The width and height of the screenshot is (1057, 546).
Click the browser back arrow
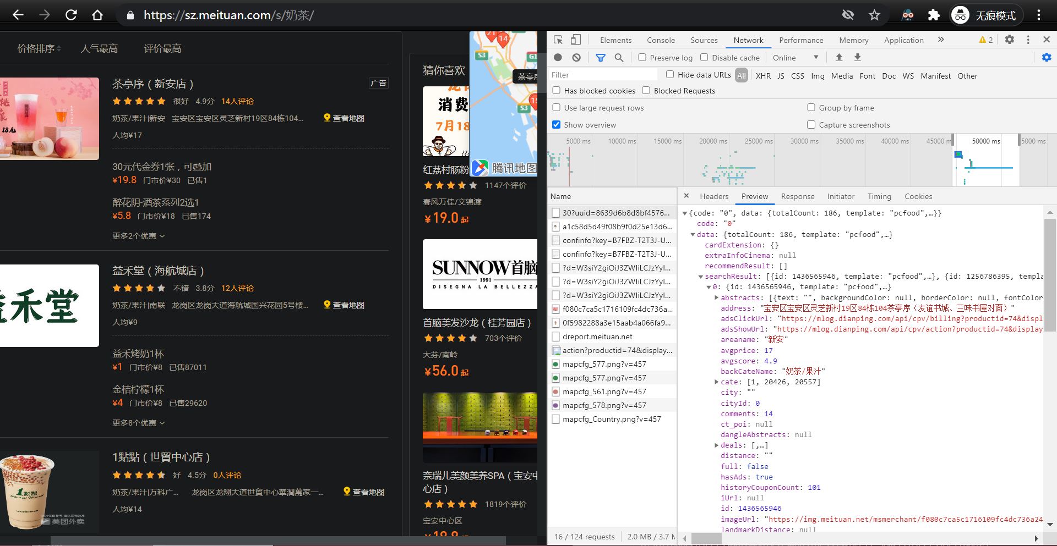point(18,15)
